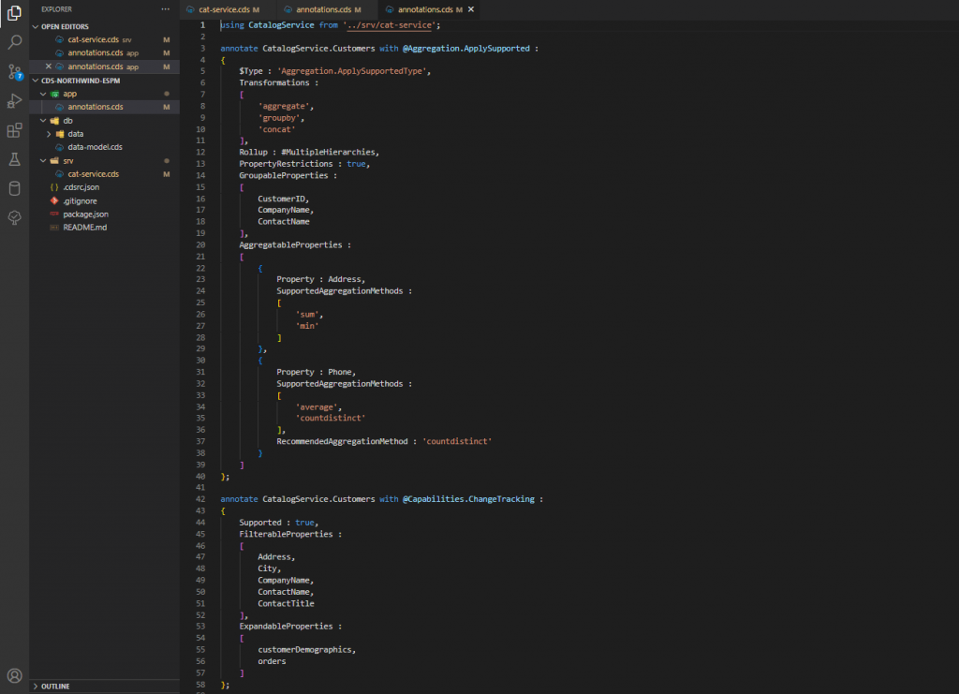Close the annotations.cds editor in Open Editors

click(49, 66)
